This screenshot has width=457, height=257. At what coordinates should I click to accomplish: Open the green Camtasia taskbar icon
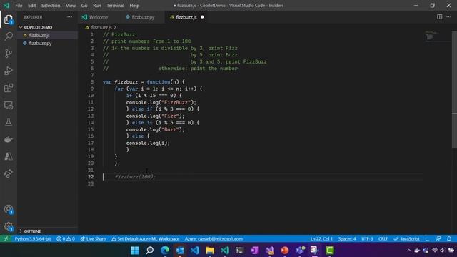pyautogui.click(x=330, y=251)
